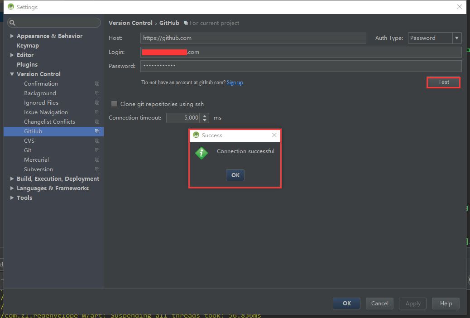Expand the Tools section
The width and height of the screenshot is (470, 318).
12,198
